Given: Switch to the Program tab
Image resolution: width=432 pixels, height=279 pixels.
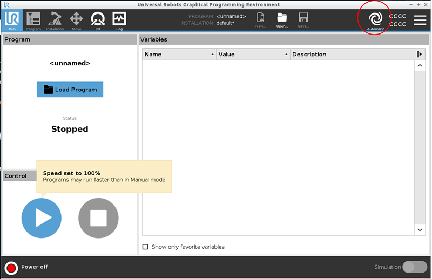Looking at the screenshot, I should click(33, 21).
